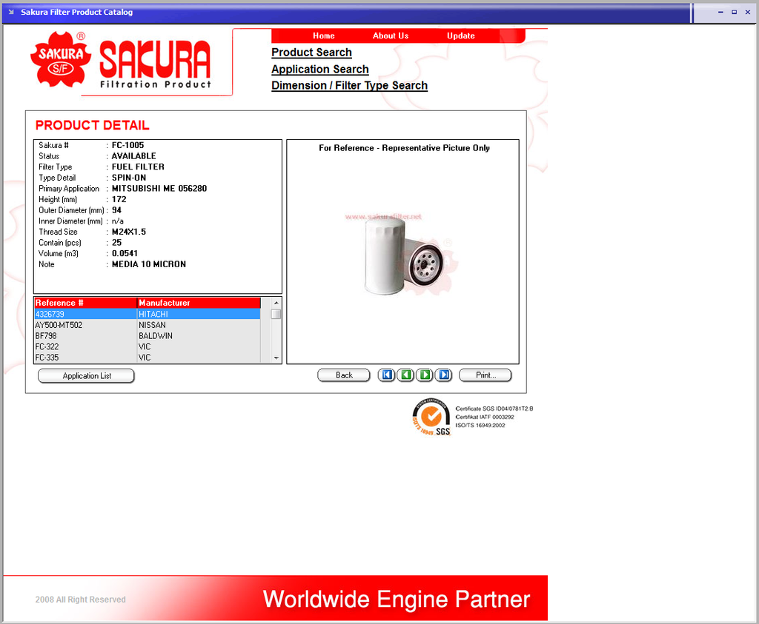Jump to the last product record
The image size is (759, 624).
coord(443,375)
